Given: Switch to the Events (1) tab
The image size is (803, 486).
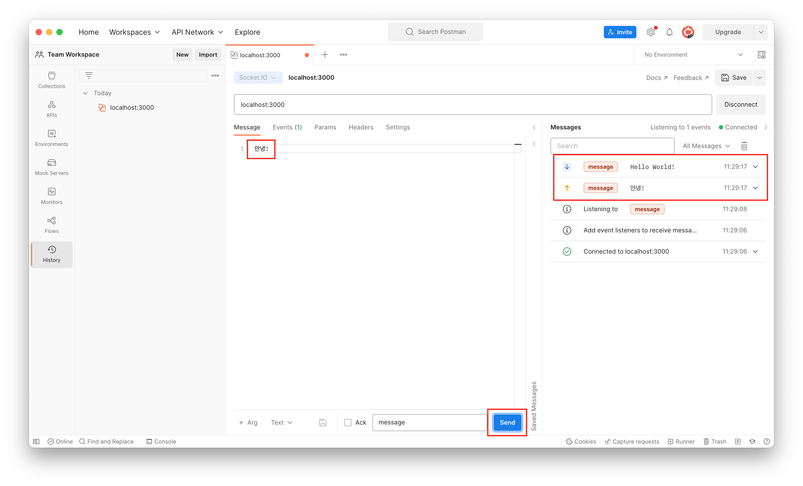Looking at the screenshot, I should (x=287, y=127).
